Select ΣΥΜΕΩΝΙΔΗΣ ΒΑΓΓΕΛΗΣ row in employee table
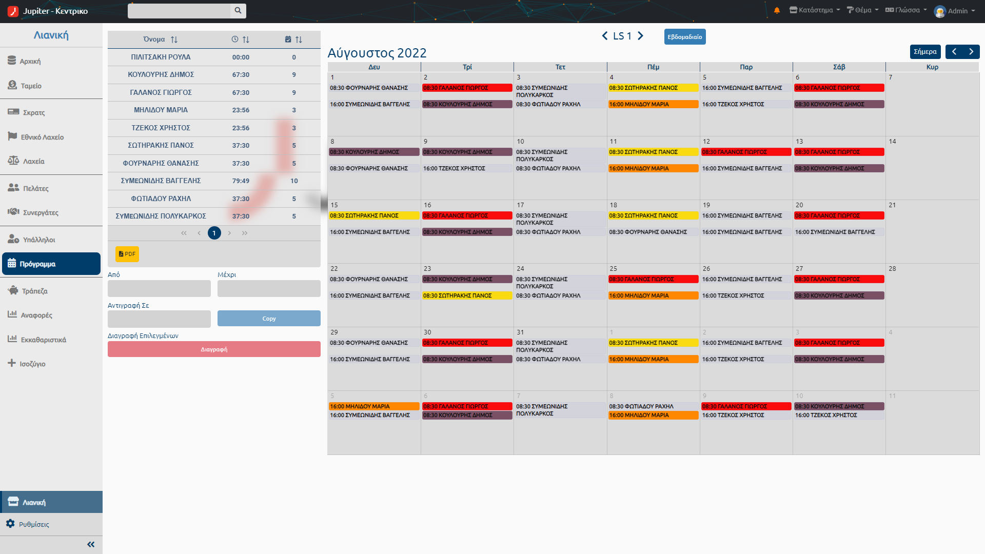 [x=214, y=181]
